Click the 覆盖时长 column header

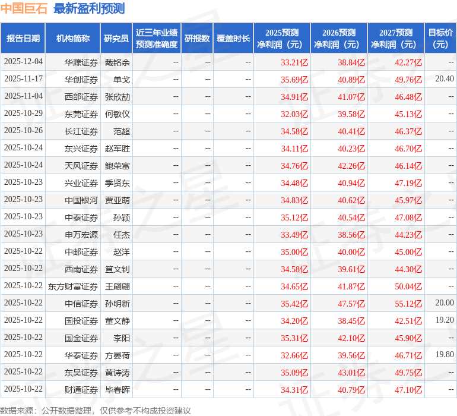(x=233, y=39)
